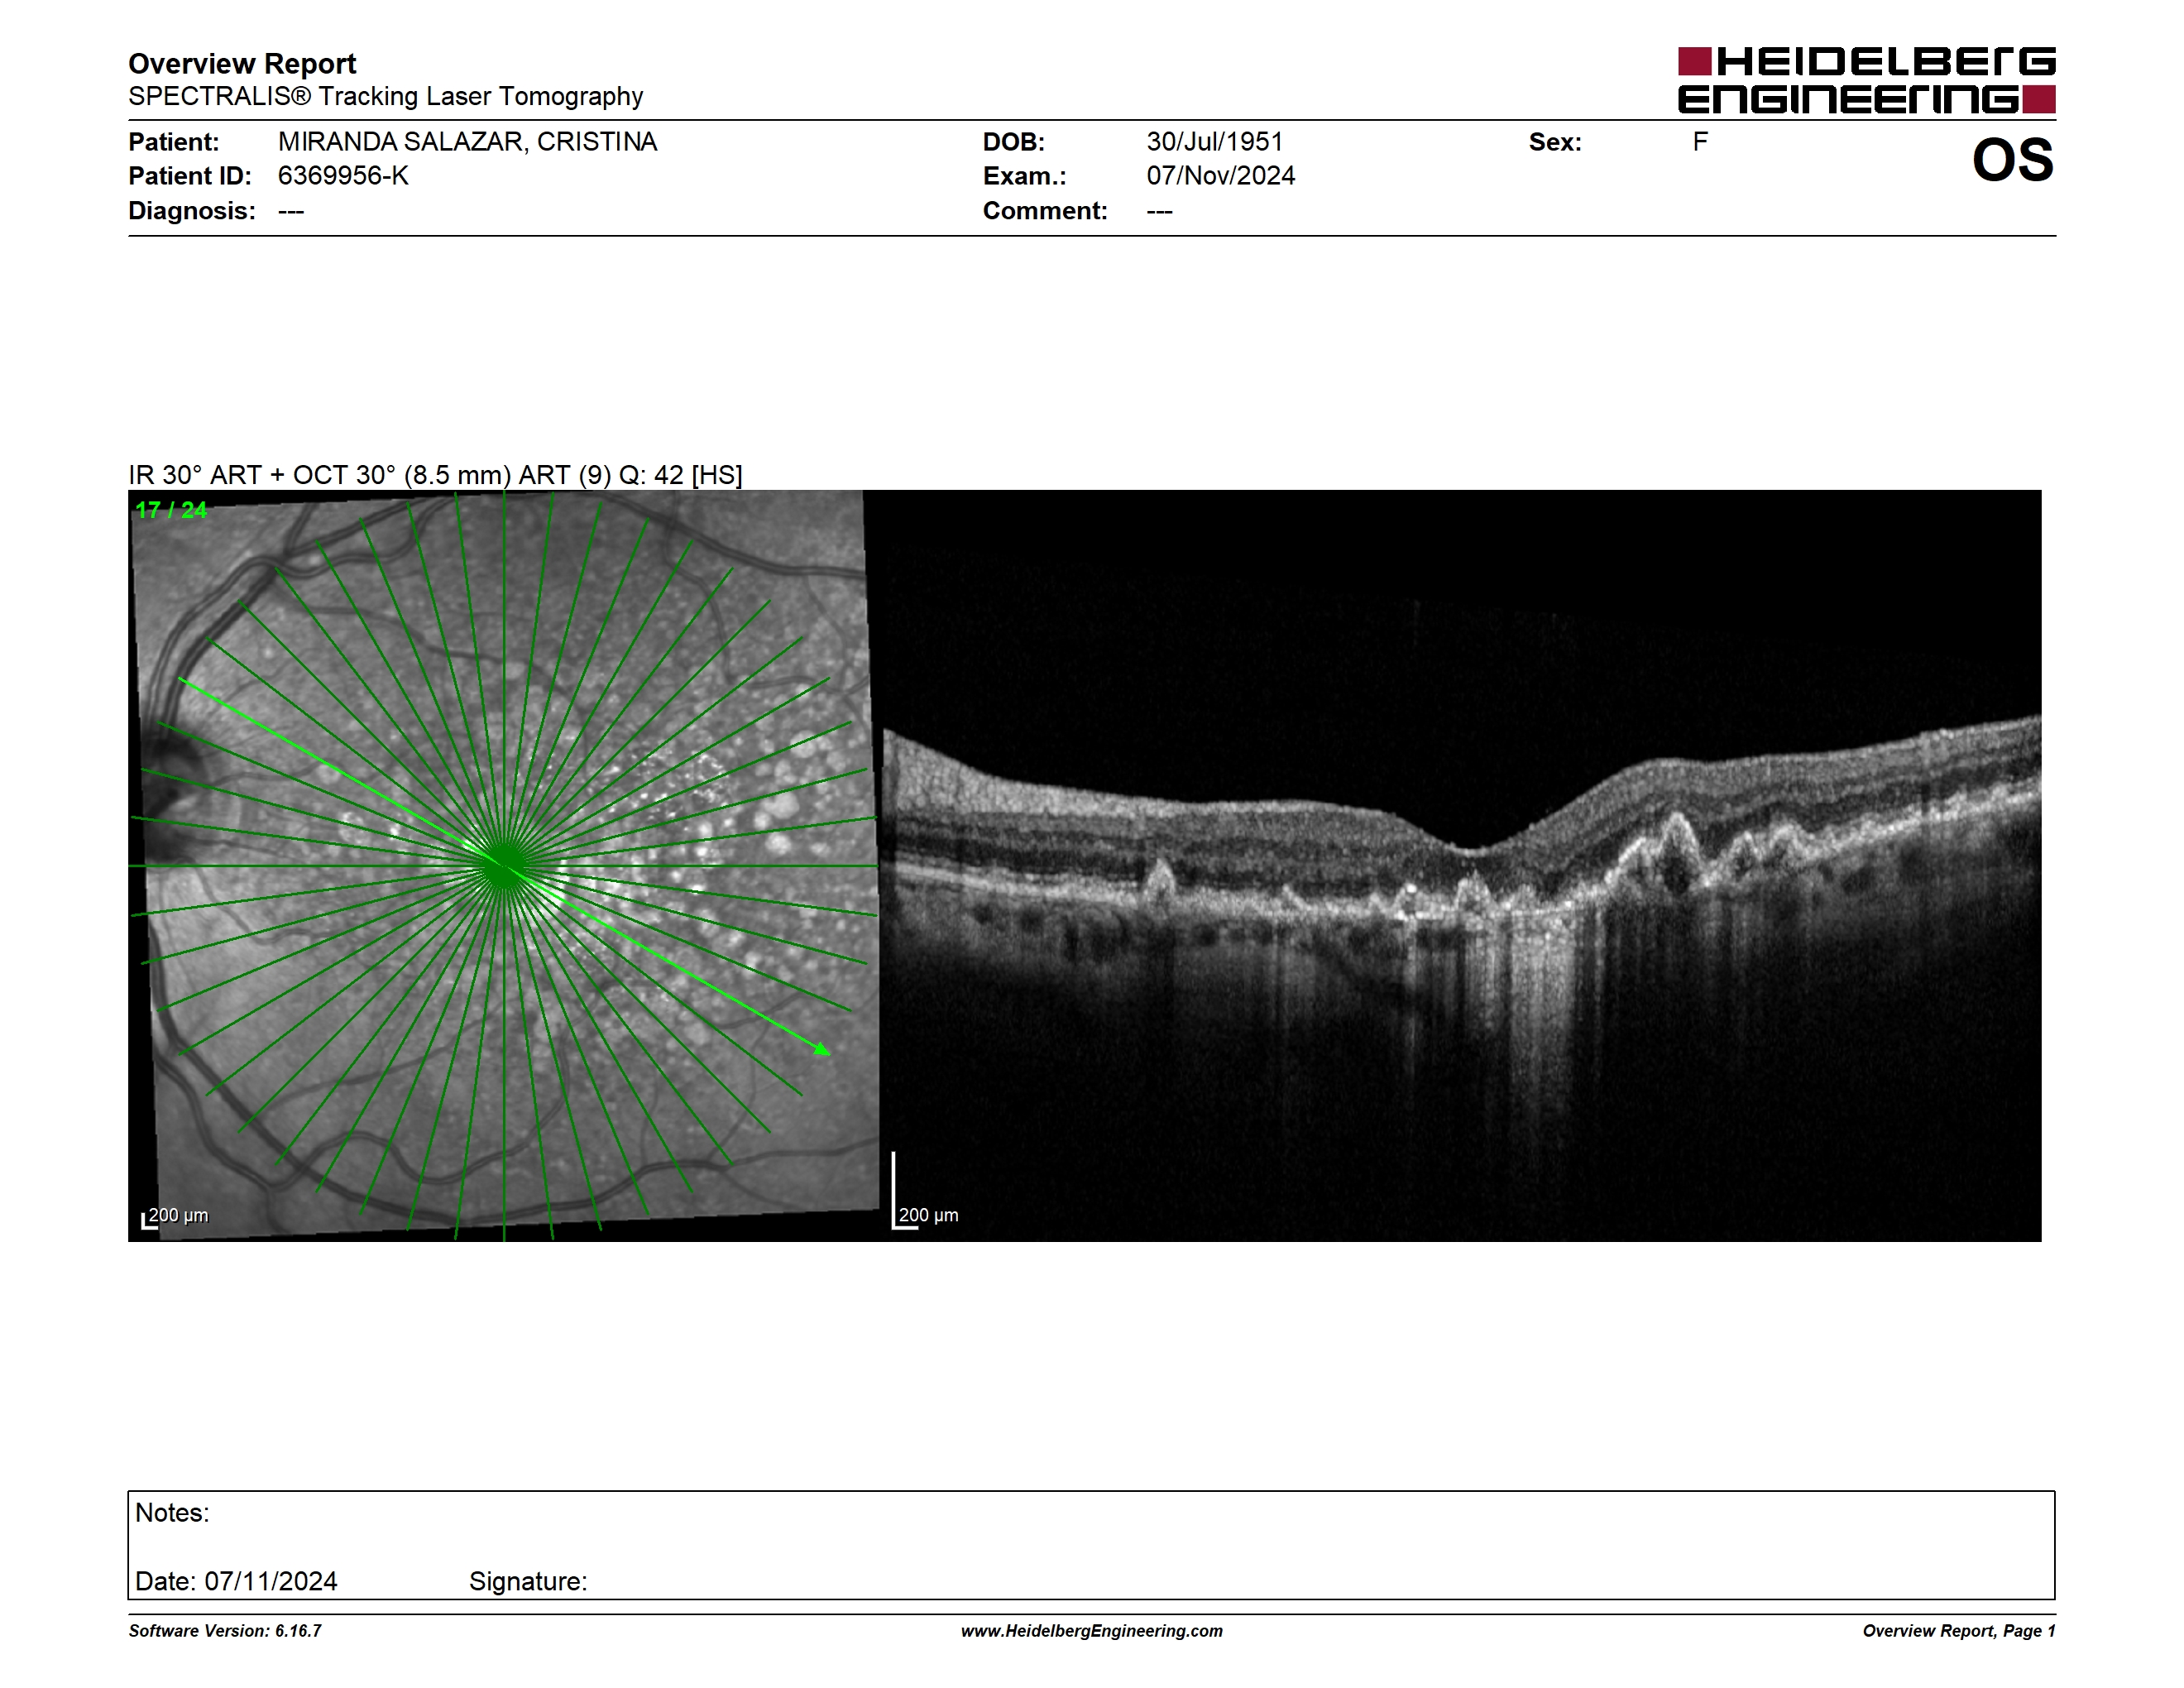Viewport: 2184px width, 1688px height.
Task: Click the green '17 / 24' scan counter
Action: pos(171,510)
